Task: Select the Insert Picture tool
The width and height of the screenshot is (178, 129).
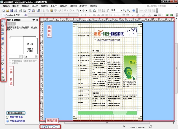Action: tap(2, 43)
